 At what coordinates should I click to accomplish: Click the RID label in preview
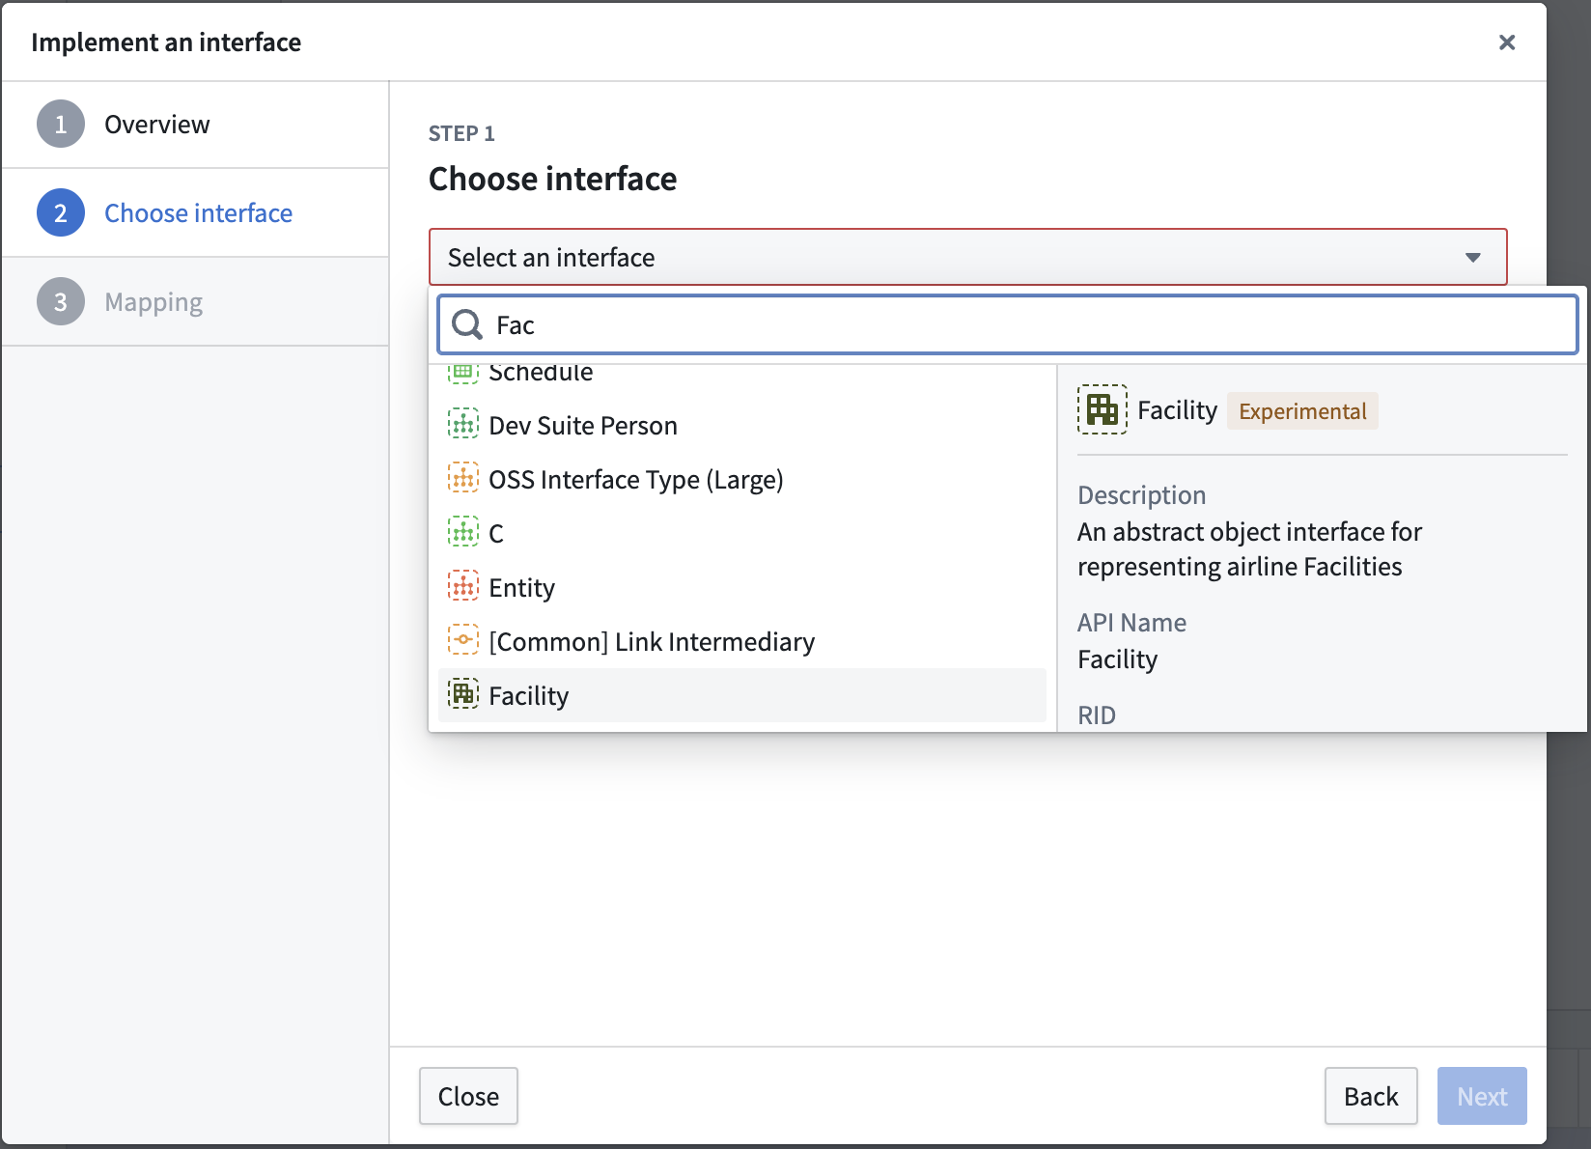(x=1097, y=715)
